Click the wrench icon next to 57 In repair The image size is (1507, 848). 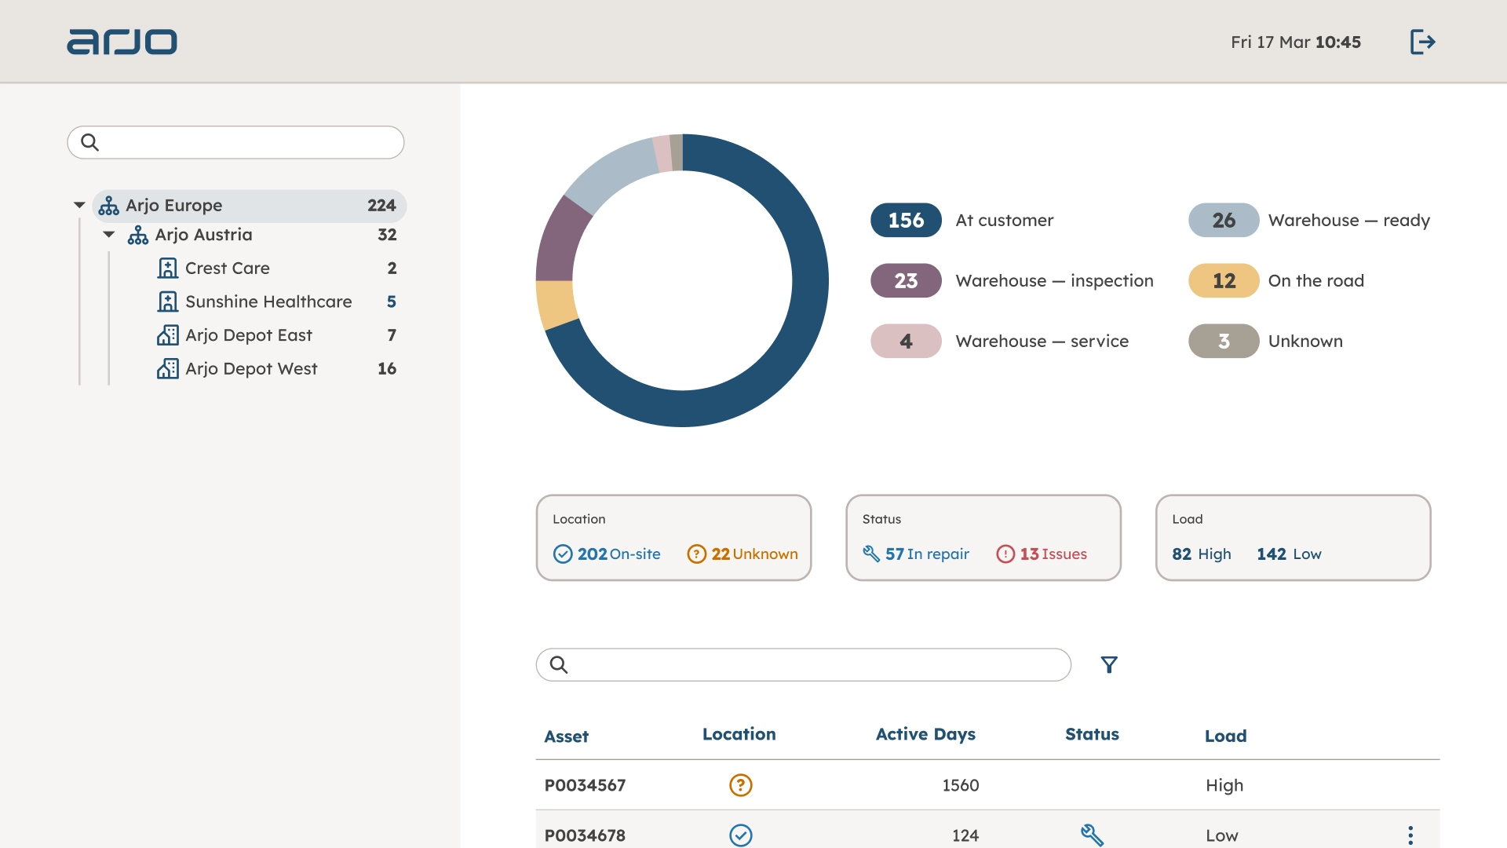[x=873, y=554]
